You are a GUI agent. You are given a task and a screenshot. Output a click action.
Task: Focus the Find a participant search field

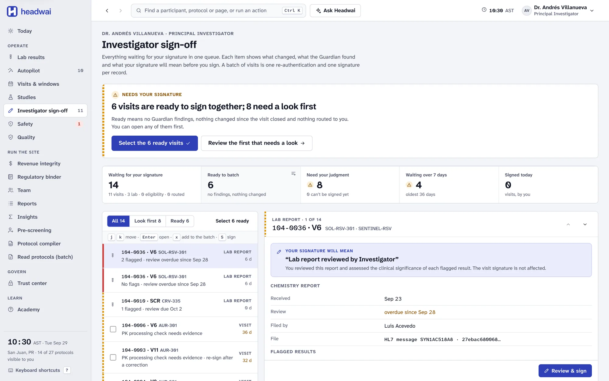click(218, 11)
